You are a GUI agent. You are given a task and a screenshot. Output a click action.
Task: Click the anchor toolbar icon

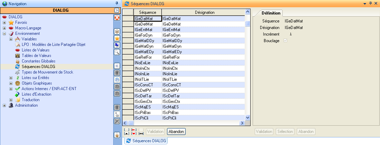tap(117, 114)
